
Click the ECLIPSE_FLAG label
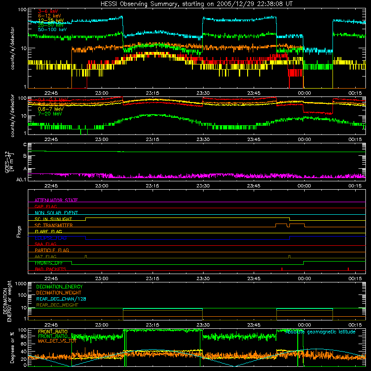51,238
